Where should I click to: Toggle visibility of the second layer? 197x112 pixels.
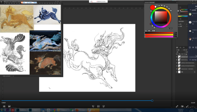click(177, 60)
